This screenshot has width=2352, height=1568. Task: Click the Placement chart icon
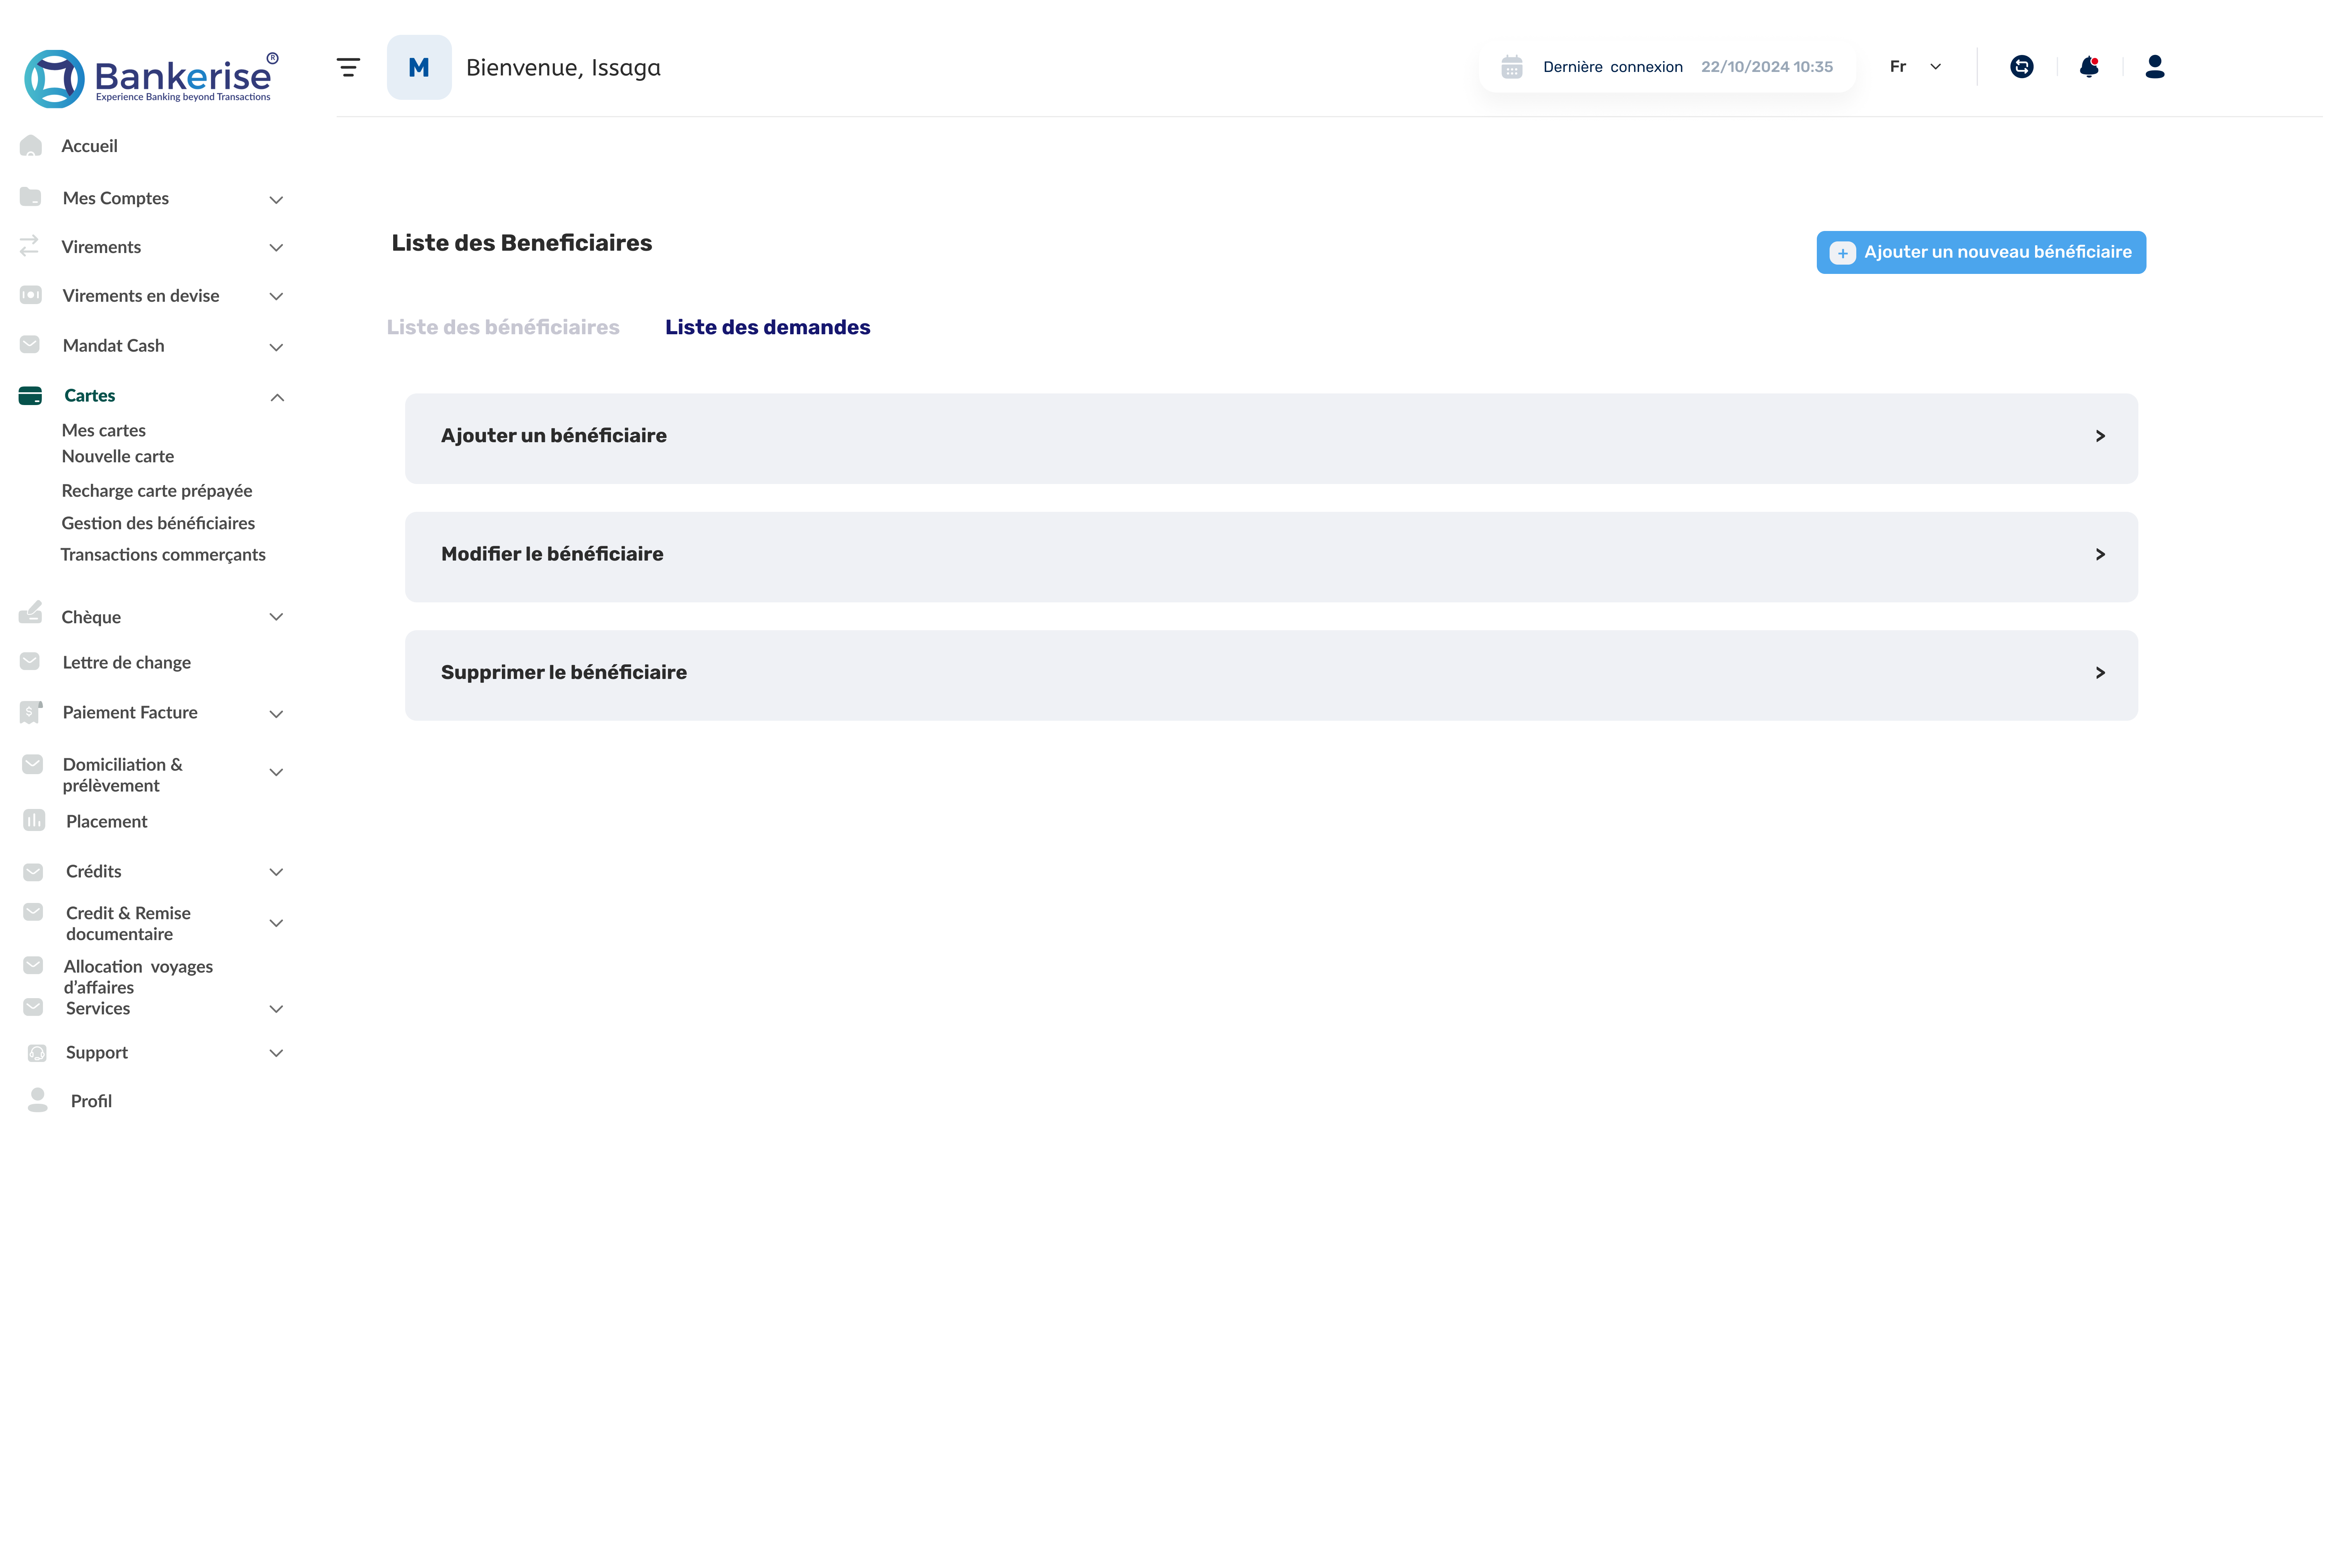pos(34,821)
